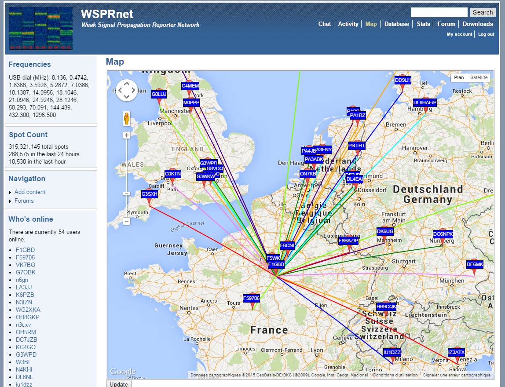Select the IZ3ATX map marker
The width and height of the screenshot is (505, 387).
(x=456, y=352)
